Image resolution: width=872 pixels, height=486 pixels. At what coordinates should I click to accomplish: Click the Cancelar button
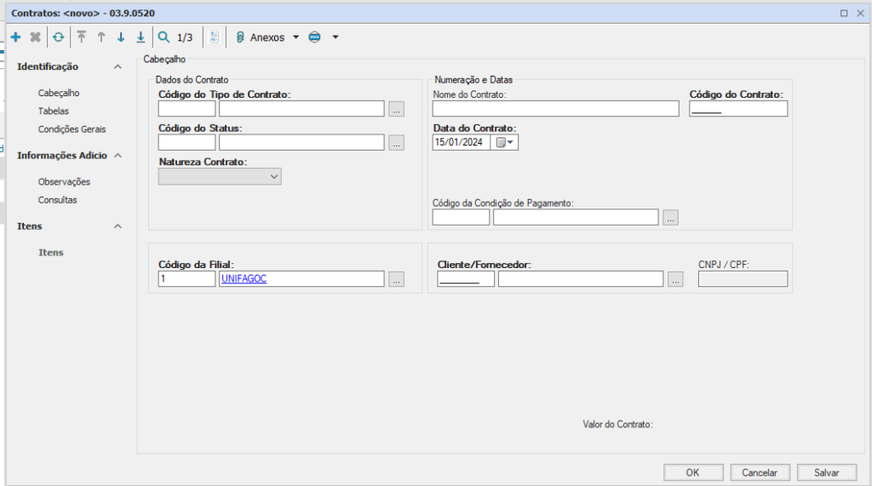click(x=760, y=472)
